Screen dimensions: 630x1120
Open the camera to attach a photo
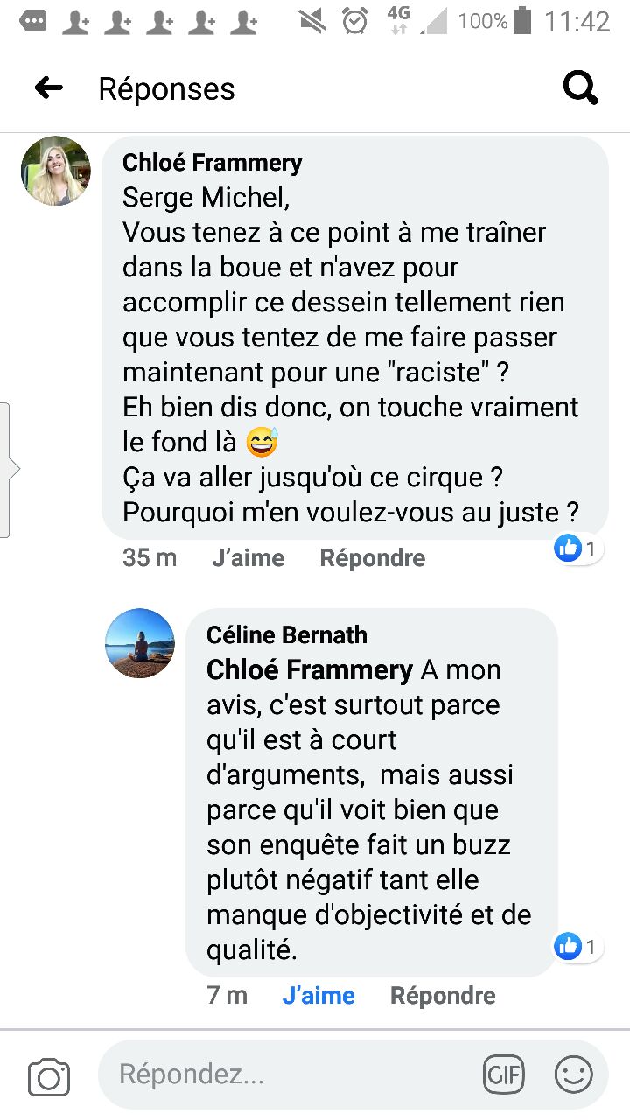coord(49,1075)
